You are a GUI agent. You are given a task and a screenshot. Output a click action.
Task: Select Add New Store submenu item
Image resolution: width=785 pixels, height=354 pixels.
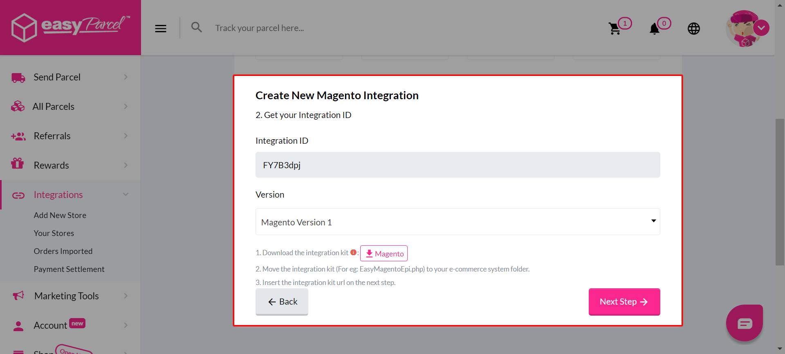pyautogui.click(x=60, y=215)
